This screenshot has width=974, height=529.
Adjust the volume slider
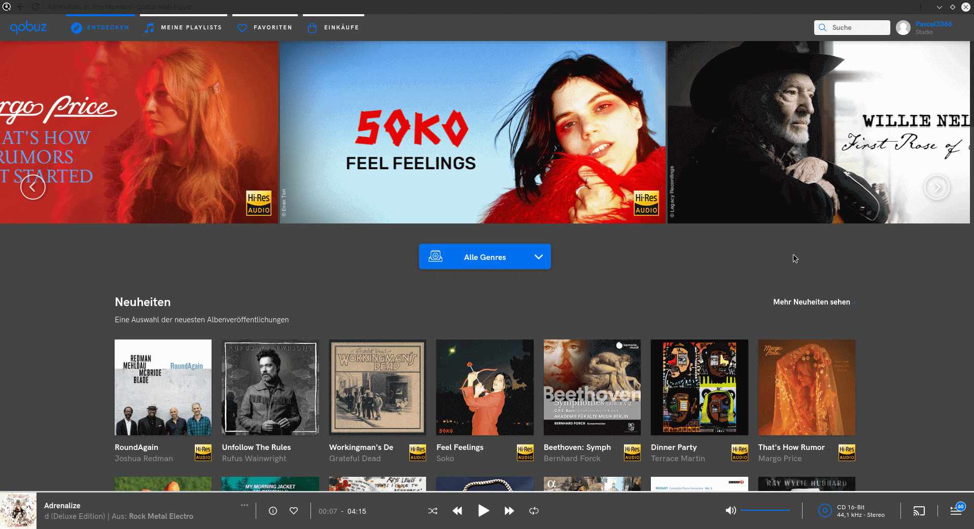click(766, 510)
